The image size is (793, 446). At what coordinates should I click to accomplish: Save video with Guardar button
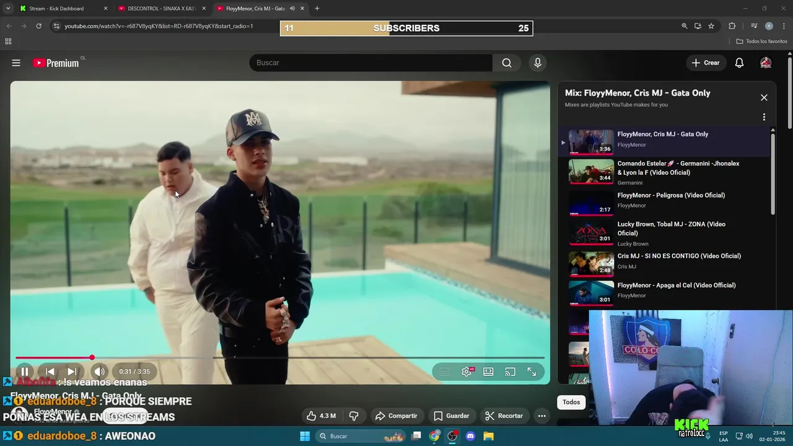[451, 416]
